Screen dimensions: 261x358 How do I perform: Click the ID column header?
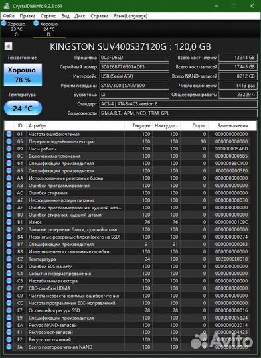click(x=20, y=125)
